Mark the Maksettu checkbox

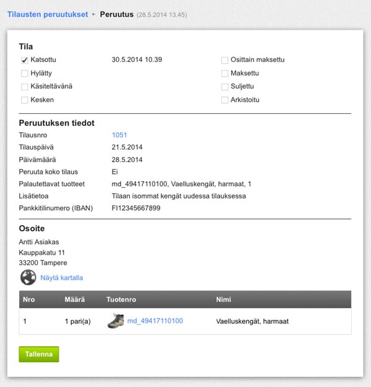pyautogui.click(x=225, y=74)
